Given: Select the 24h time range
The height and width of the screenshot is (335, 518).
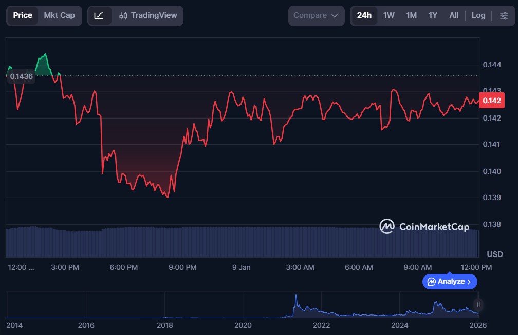Looking at the screenshot, I should pos(364,15).
